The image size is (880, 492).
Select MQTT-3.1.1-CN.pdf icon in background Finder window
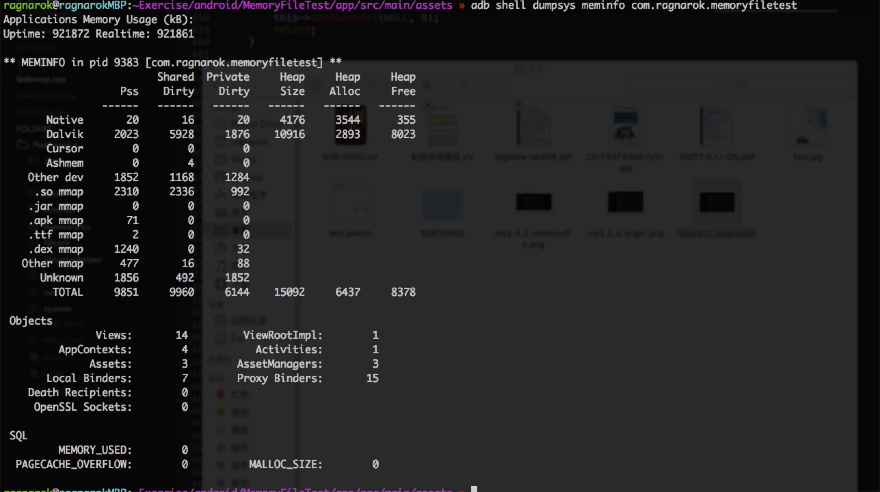click(x=716, y=125)
